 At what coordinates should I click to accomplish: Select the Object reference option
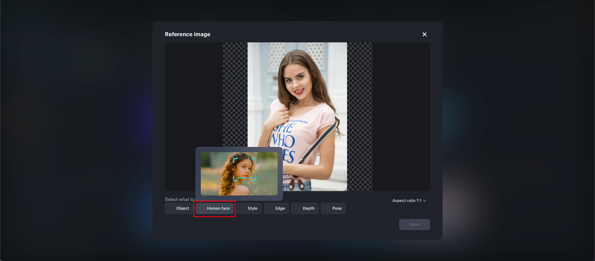point(179,209)
